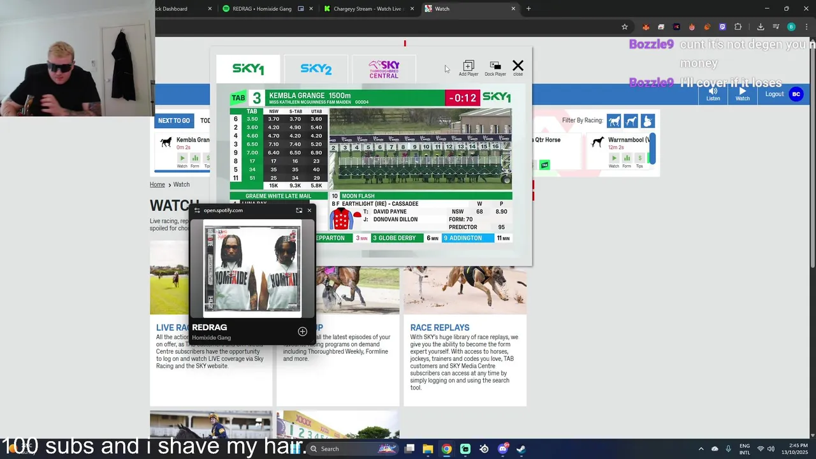This screenshot has height=459, width=816.
Task: Bookmark this page with the star icon
Action: tap(625, 27)
